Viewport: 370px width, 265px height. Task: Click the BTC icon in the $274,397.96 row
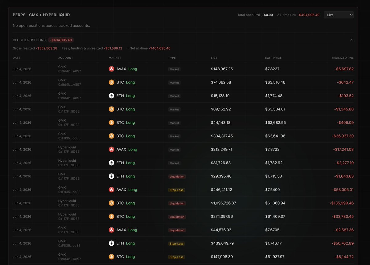pos(111,217)
